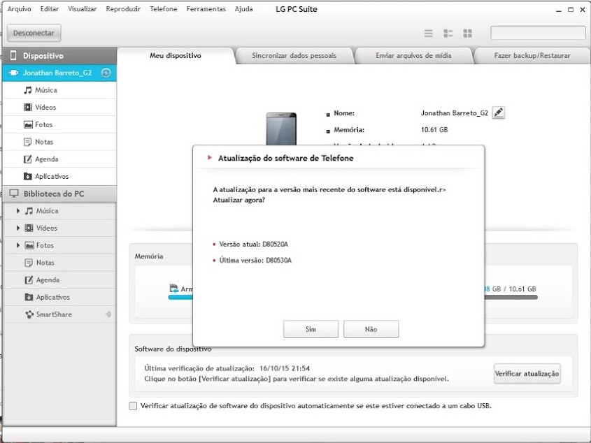Click the Fotos picture icon under Dispositivo
Image resolution: width=591 pixels, height=443 pixels.
(x=27, y=124)
